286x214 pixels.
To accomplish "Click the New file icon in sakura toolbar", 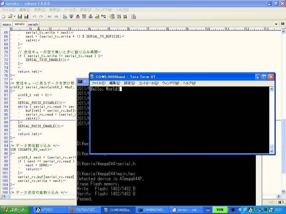I will pyautogui.click(x=4, y=16).
